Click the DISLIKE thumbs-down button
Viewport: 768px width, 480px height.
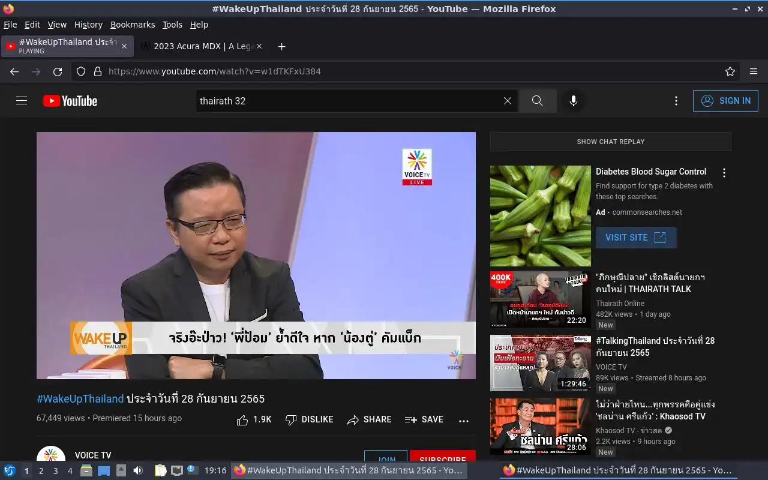pos(309,420)
